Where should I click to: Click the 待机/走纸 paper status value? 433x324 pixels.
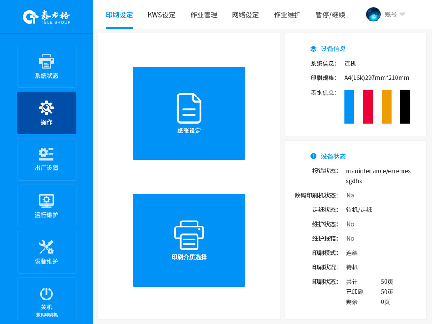tap(359, 210)
